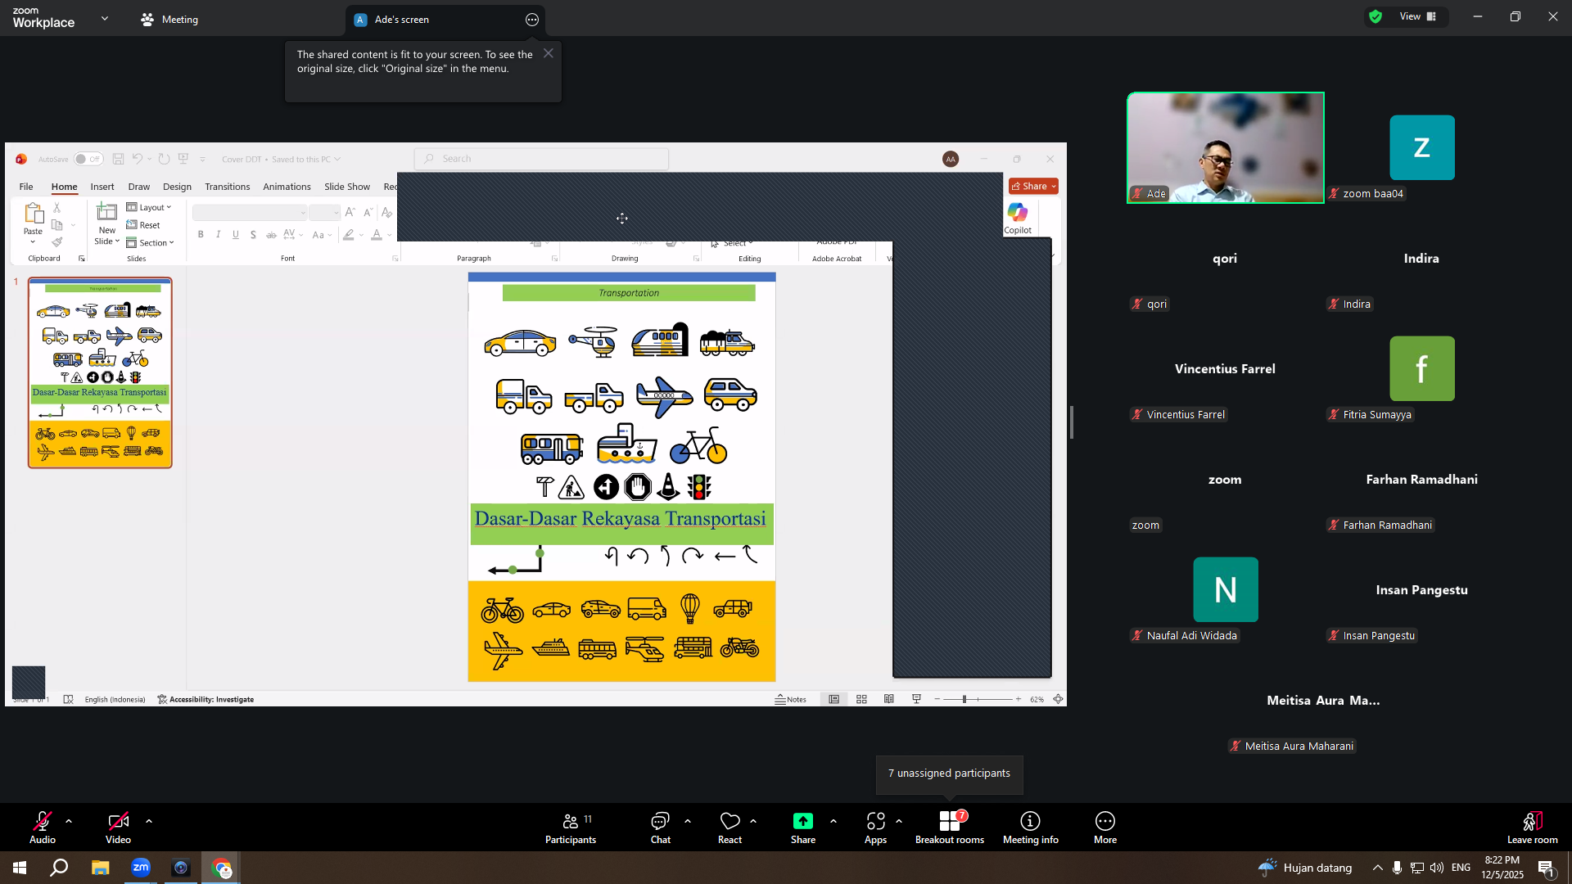Click the Paste icon in PowerPoint

(x=34, y=214)
